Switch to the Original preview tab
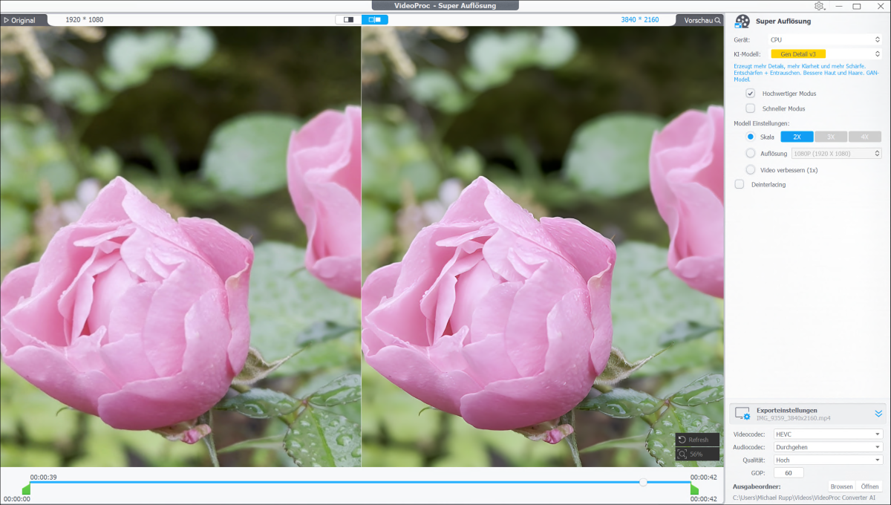The height and width of the screenshot is (505, 891). click(22, 20)
